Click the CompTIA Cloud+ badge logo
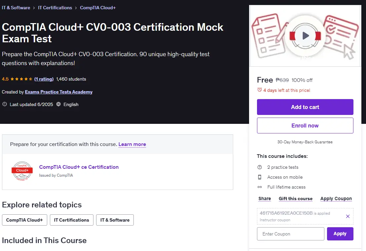Image resolution: width=366 pixels, height=251 pixels. coord(22,171)
